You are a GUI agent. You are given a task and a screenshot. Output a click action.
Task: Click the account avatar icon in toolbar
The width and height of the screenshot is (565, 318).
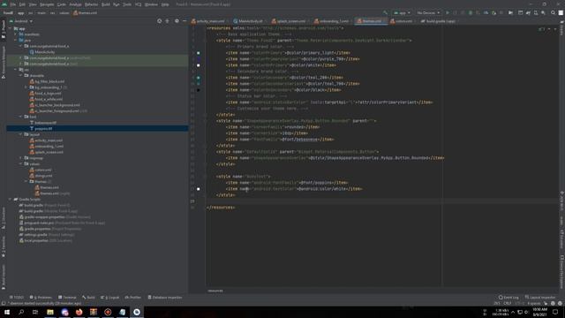[x=561, y=12]
